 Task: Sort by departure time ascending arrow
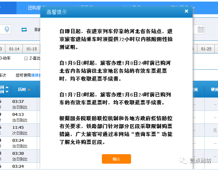[x=7, y=87]
